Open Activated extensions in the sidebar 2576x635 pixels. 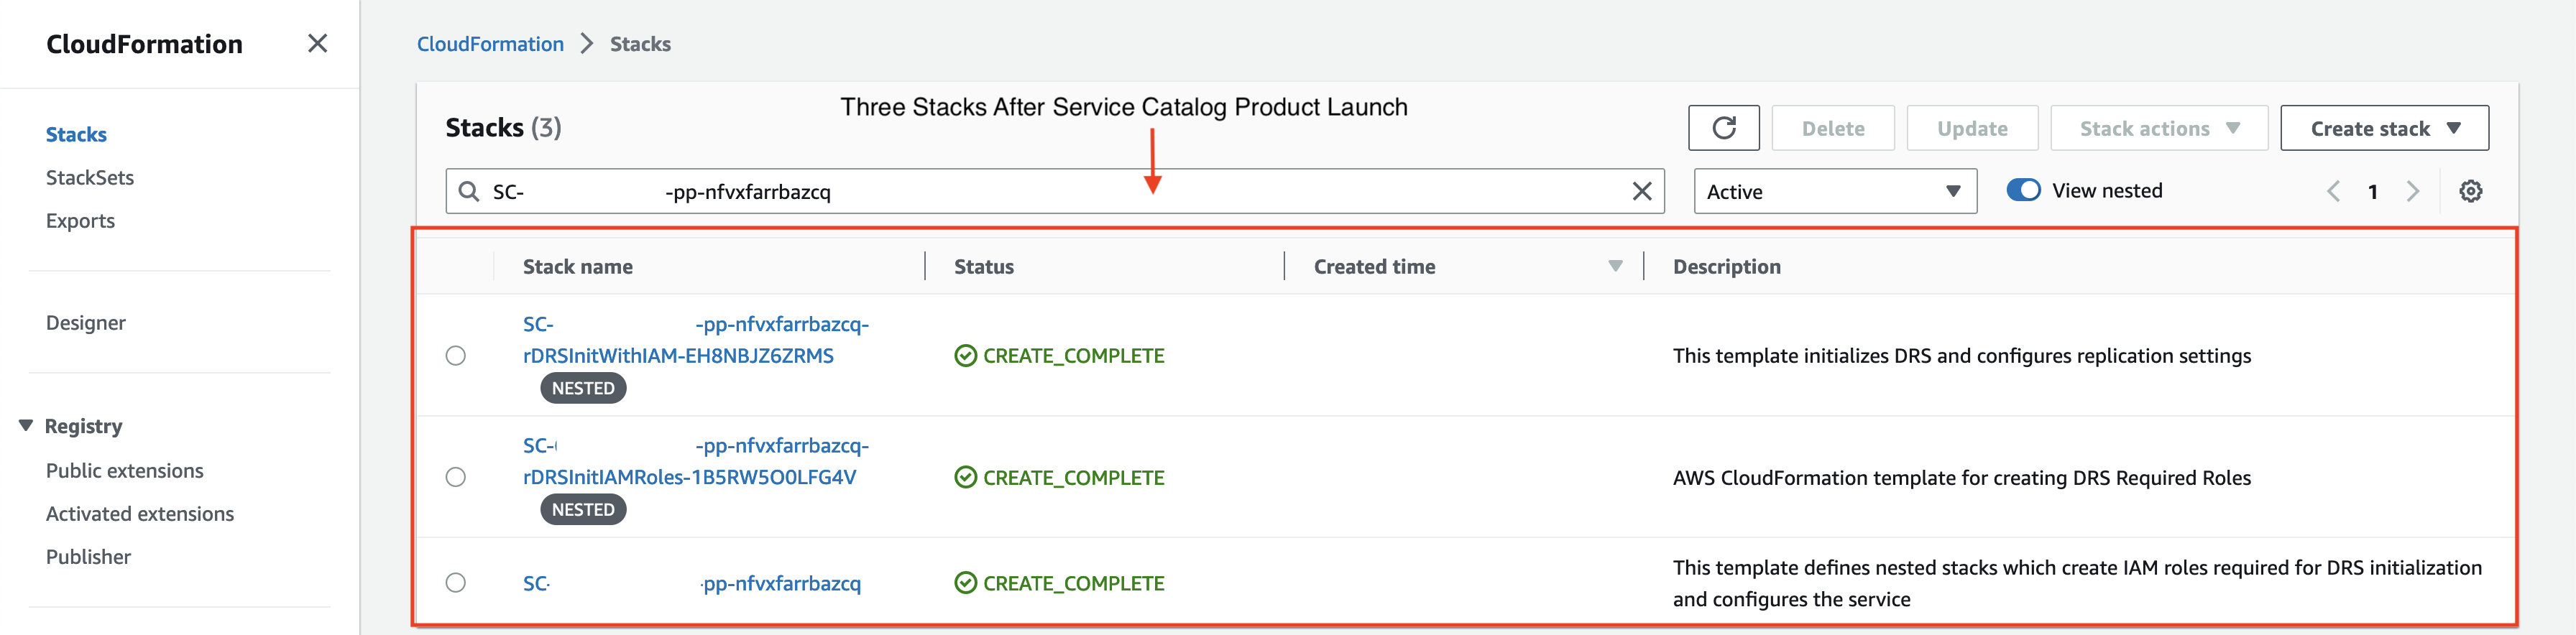coord(140,513)
